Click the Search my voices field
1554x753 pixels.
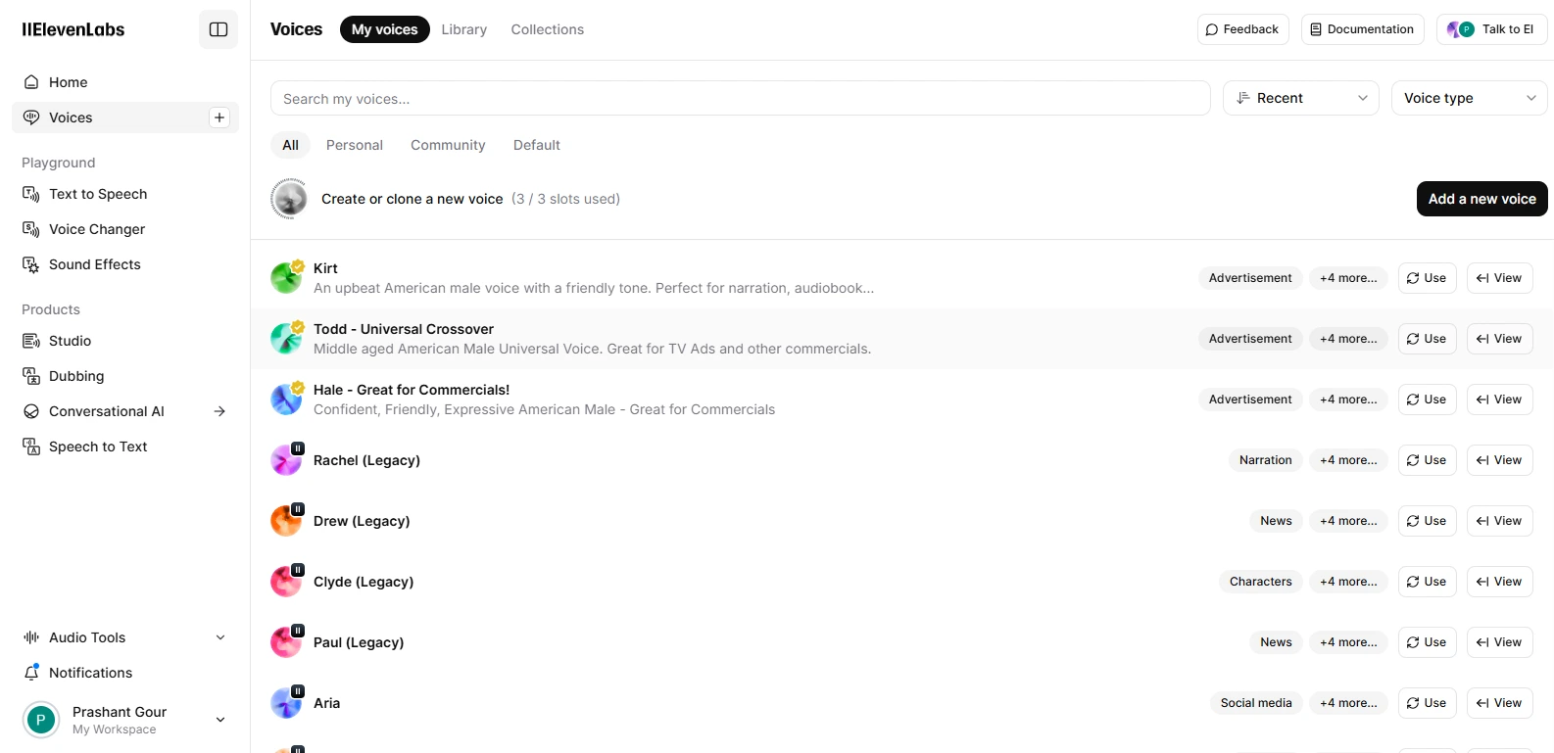741,98
